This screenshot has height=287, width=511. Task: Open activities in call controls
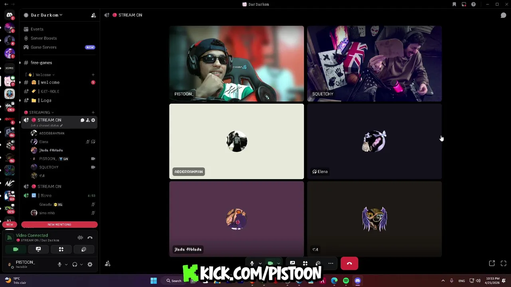point(305,263)
